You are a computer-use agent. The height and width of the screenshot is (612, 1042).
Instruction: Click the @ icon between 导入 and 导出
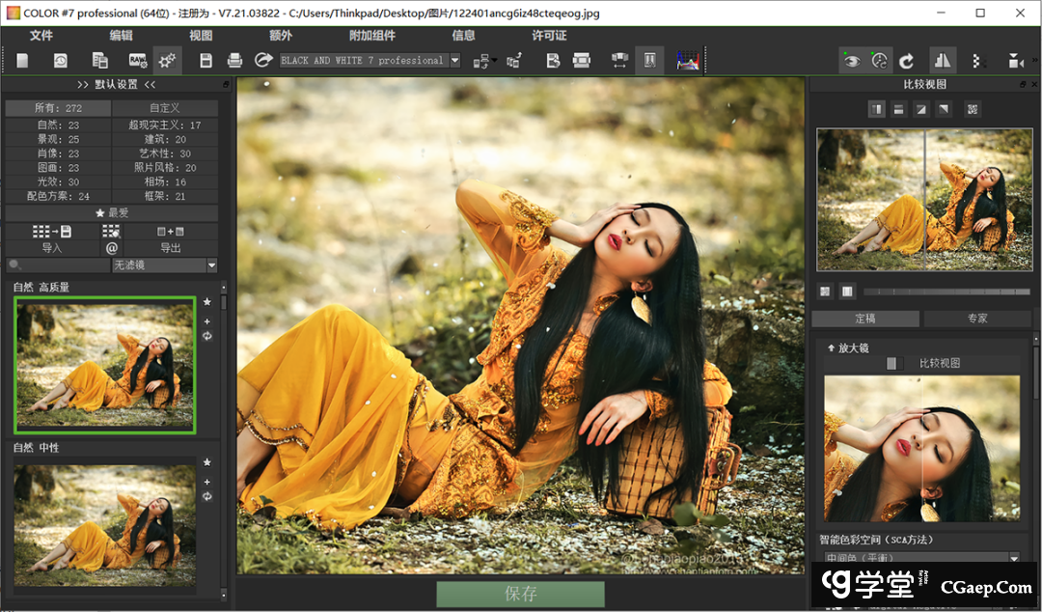112,248
